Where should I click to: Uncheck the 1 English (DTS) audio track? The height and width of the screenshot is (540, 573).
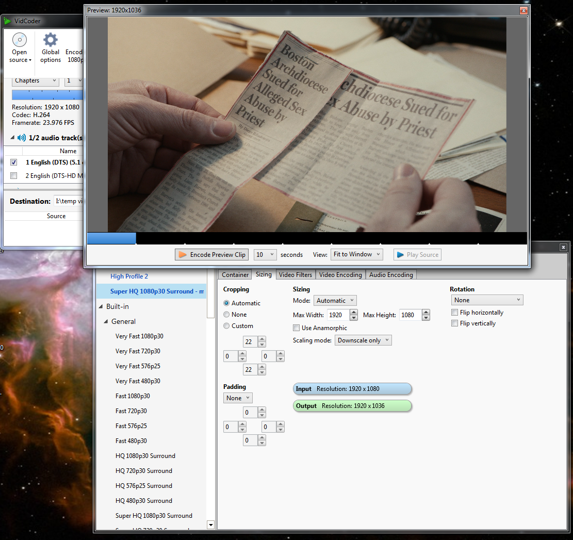point(13,162)
